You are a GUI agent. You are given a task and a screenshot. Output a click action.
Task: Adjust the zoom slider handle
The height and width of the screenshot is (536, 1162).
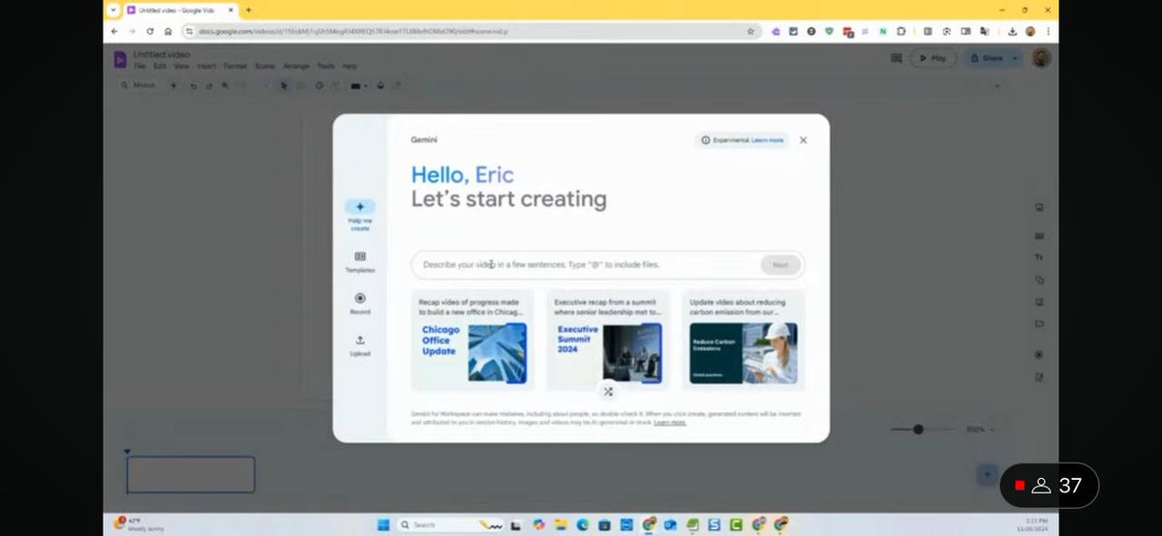pos(918,429)
